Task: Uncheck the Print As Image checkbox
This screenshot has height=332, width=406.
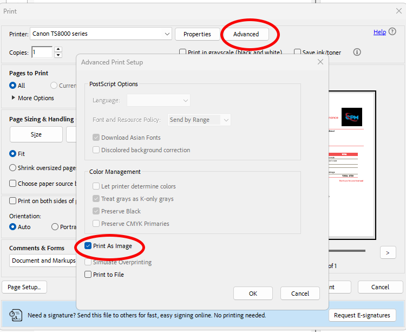Action: (x=88, y=246)
